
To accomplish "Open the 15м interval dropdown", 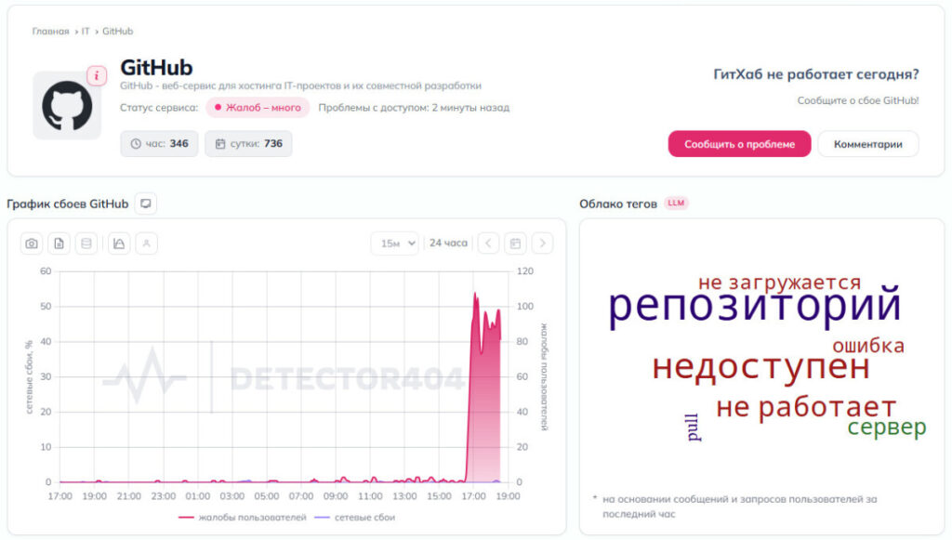I will [x=394, y=244].
